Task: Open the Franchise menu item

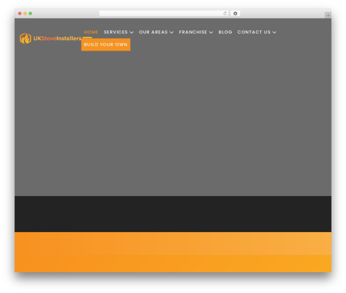Action: pyautogui.click(x=193, y=33)
